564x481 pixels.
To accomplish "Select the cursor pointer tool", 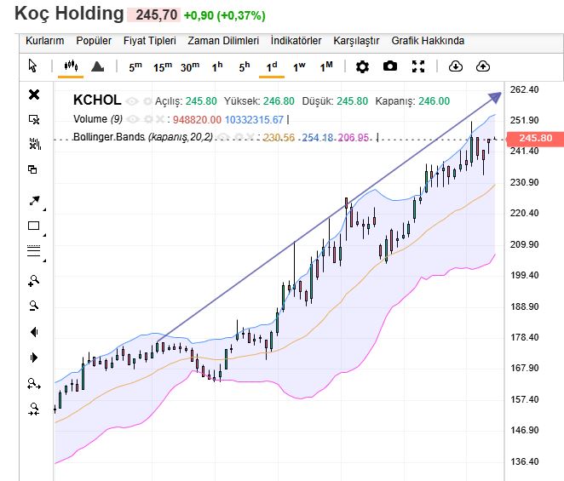I will click(x=32, y=66).
